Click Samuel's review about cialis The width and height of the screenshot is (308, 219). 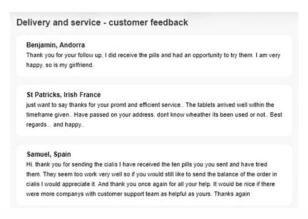tap(152, 179)
